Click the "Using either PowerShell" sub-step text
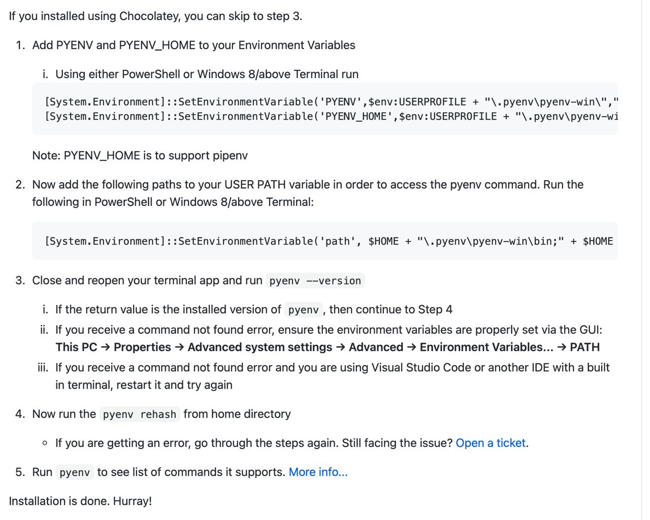 (x=207, y=74)
